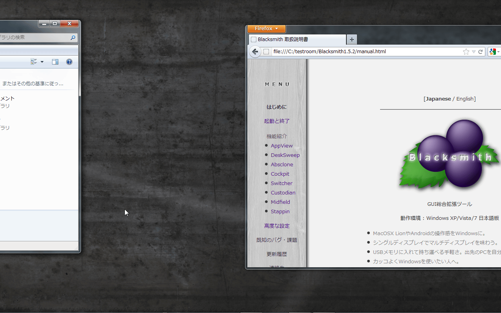Viewport: 501px width, 313px height.
Task: Select the Japanese language option
Action: pos(438,99)
